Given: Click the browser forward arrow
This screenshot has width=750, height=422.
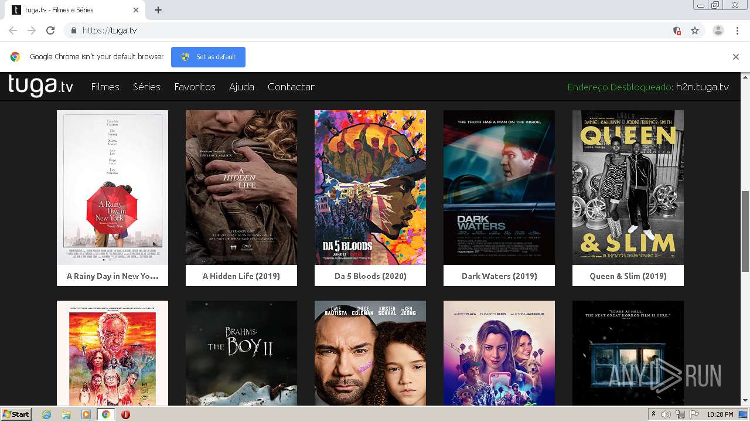Looking at the screenshot, I should (32, 30).
